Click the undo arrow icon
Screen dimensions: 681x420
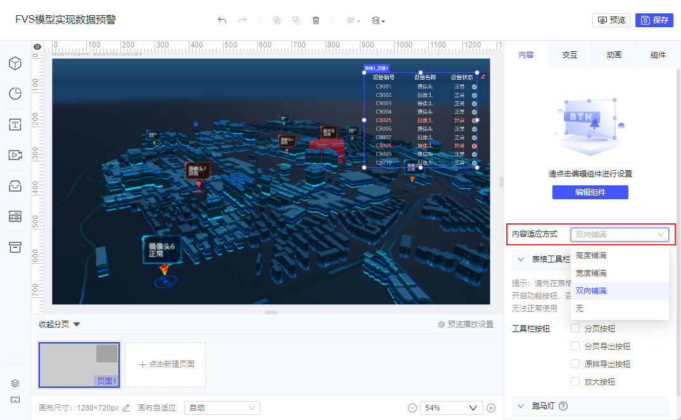[x=222, y=20]
